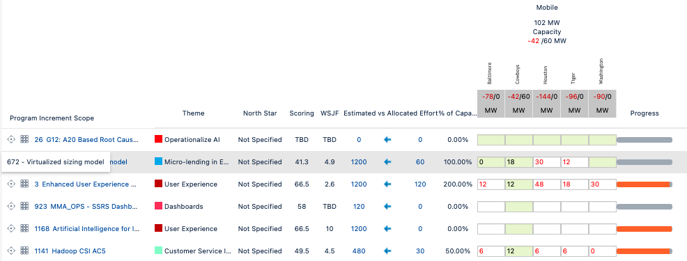
Task: Click the blue arrow in Dashboards row
Action: (387, 206)
